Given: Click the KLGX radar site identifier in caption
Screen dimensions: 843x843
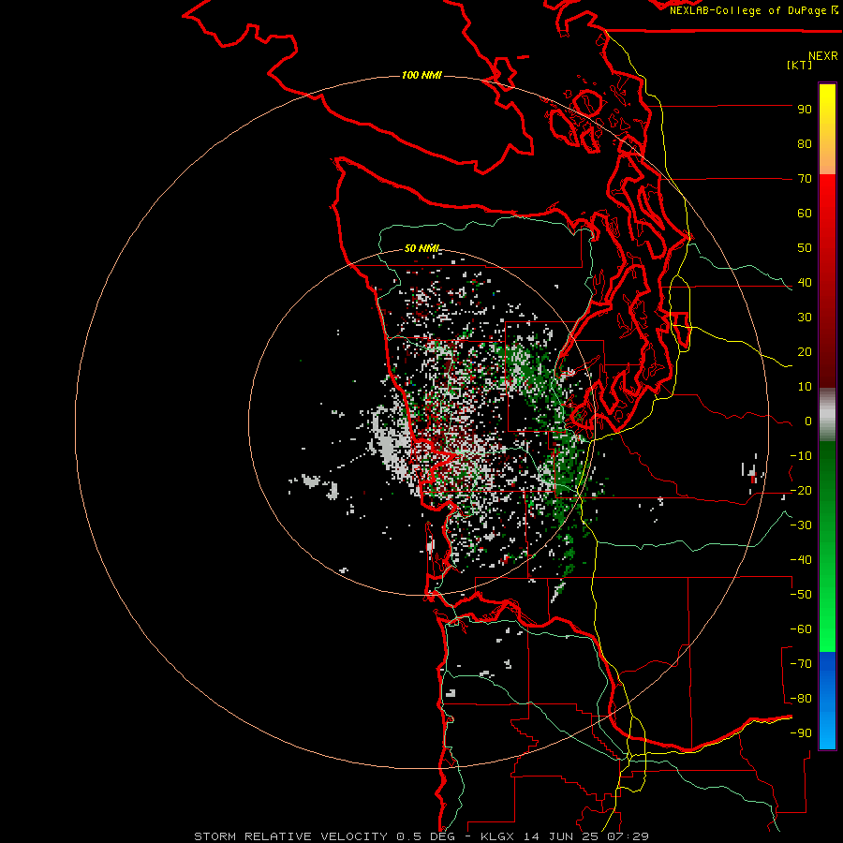Looking at the screenshot, I should 498,836.
